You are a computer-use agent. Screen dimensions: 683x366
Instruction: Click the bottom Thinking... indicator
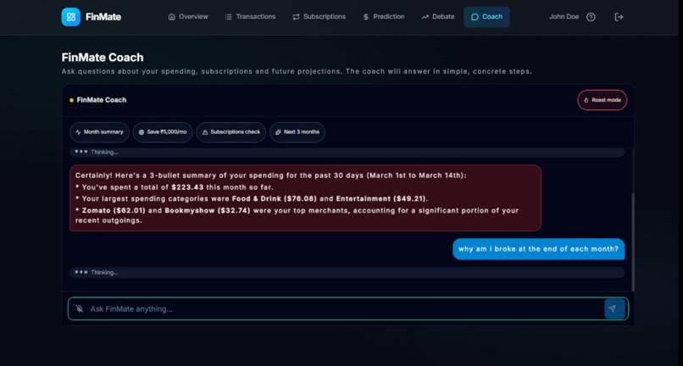pyautogui.click(x=347, y=272)
